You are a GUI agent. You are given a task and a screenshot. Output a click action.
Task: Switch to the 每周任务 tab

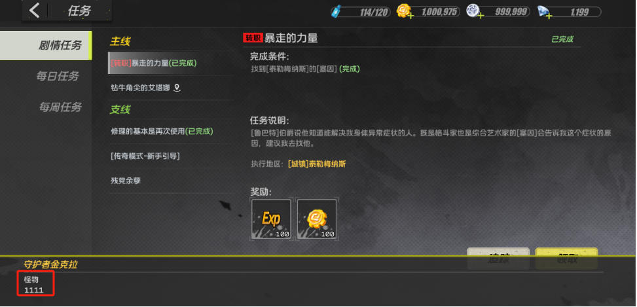[60, 107]
